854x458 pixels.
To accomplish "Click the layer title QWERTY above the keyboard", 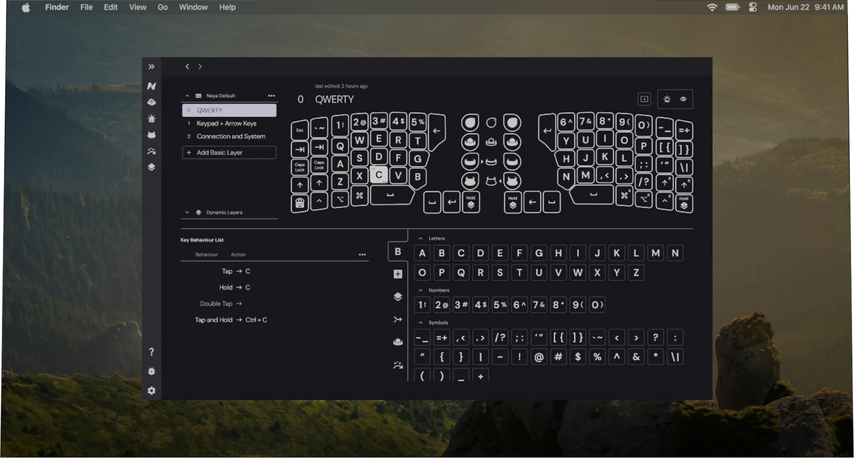I will tap(335, 100).
